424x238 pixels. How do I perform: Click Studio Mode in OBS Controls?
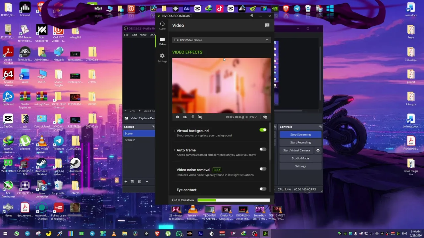pyautogui.click(x=300, y=158)
